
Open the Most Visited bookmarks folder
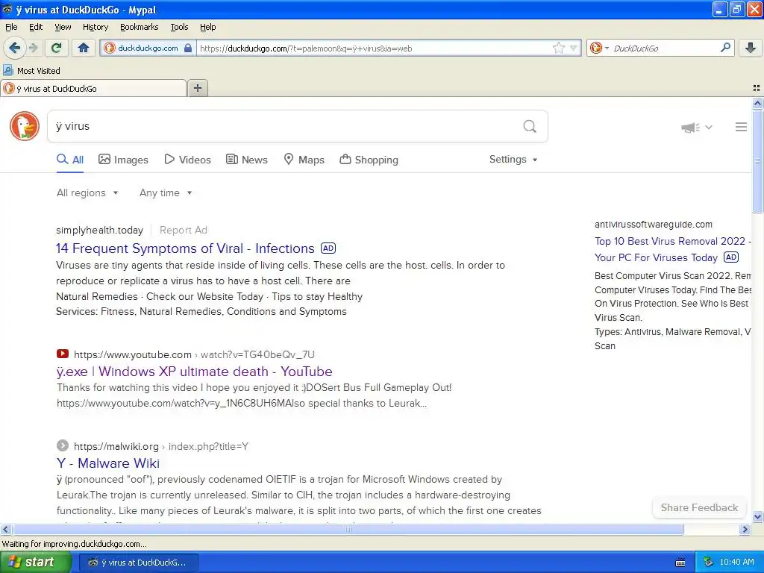32,71
